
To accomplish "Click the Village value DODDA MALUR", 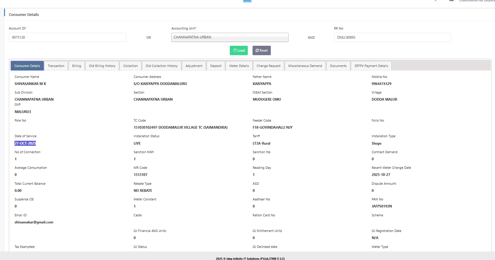I will tap(385, 99).
